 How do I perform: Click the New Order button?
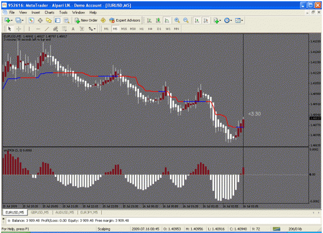[x=86, y=20]
